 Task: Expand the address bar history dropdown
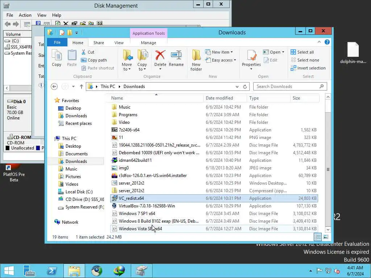(x=237, y=87)
